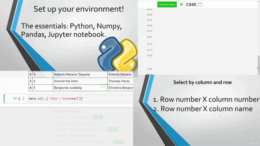Select 'Antonio Moreno Taquera' table cell
This screenshot has height=146, width=260.
tap(80, 74)
